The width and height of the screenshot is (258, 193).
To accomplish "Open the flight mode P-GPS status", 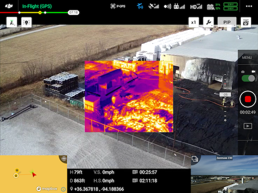I will click(x=118, y=6).
